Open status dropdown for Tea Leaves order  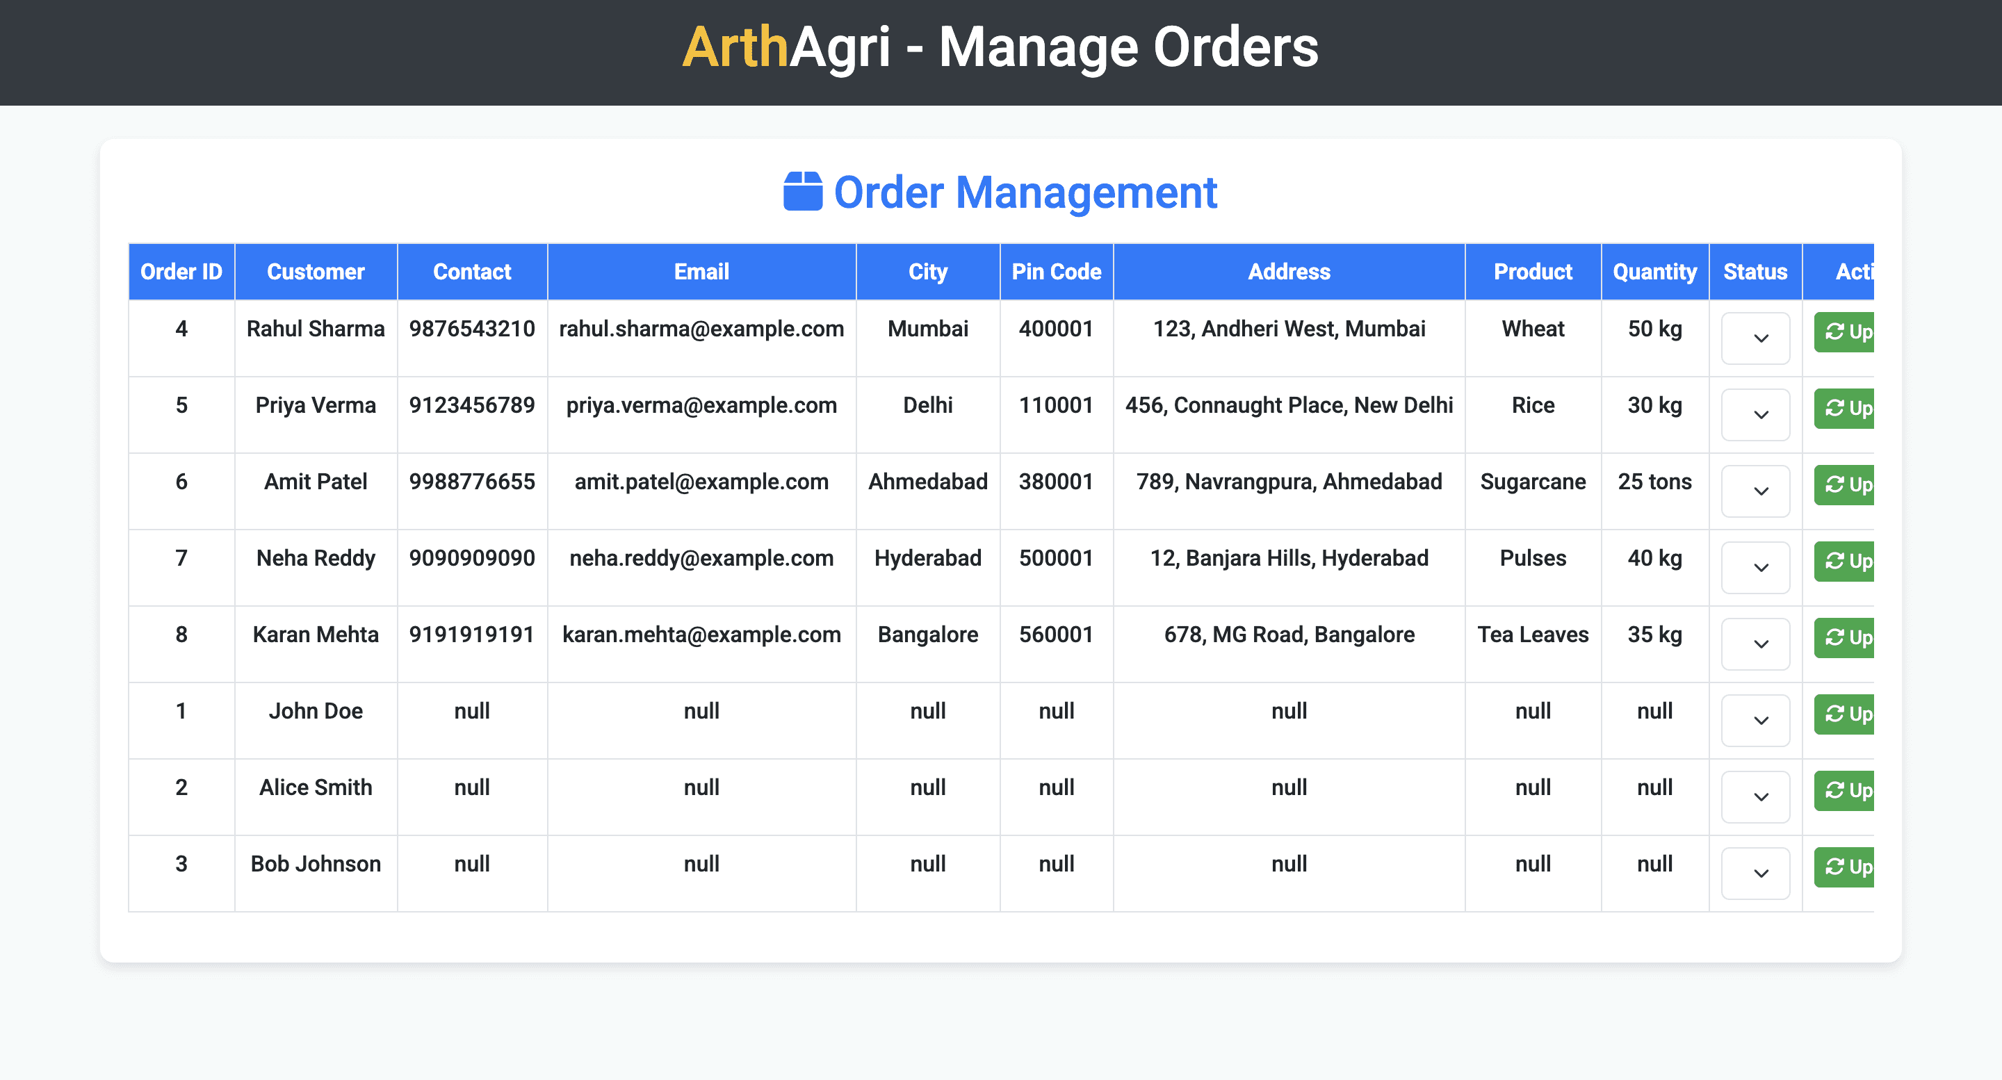tap(1755, 644)
